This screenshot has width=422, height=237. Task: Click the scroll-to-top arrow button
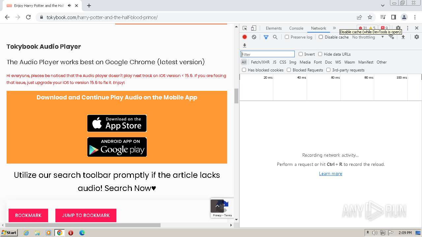(217, 206)
